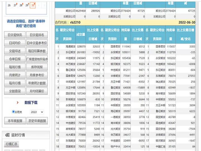The width and height of the screenshot is (201, 151).
Task: Click the 交割查询 button
Action: pos(15,91)
